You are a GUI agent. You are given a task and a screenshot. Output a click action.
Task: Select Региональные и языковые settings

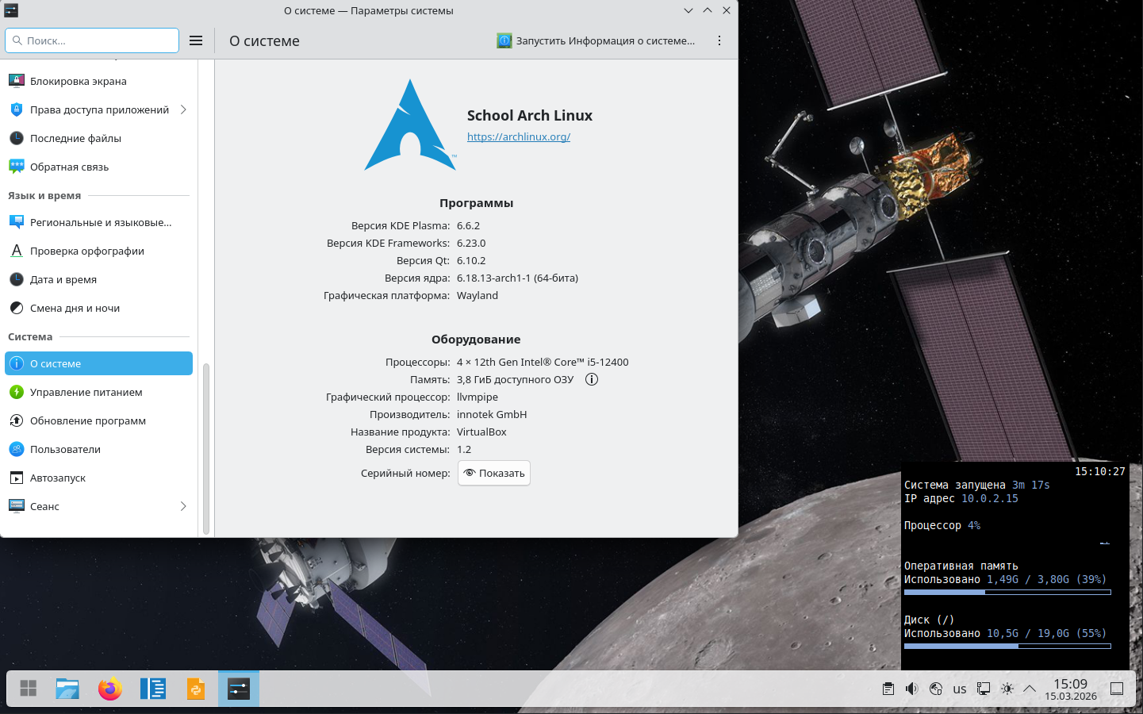pos(98,222)
